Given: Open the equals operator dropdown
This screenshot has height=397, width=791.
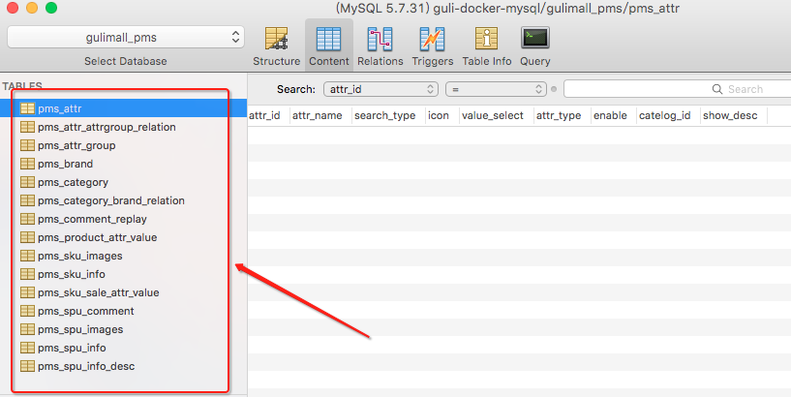Looking at the screenshot, I should (x=496, y=89).
